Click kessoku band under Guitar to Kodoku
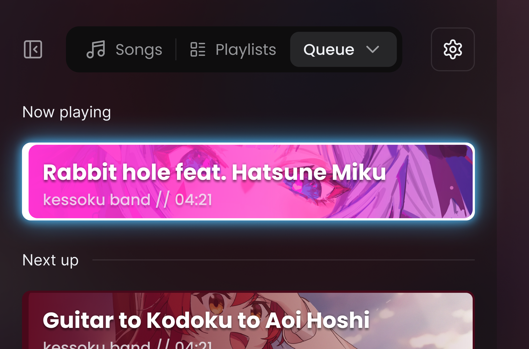The image size is (529, 349). (97, 344)
